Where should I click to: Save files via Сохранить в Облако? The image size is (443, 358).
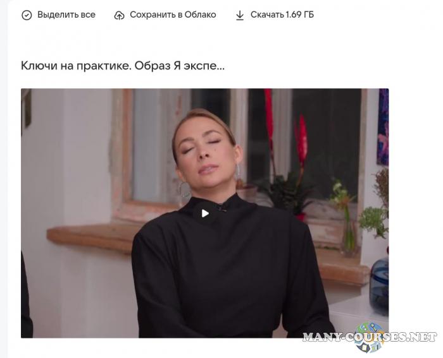click(165, 15)
